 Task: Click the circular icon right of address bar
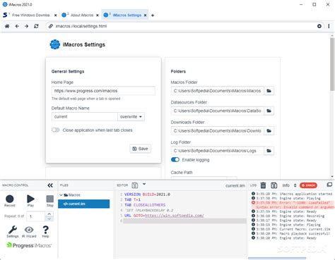319,26
